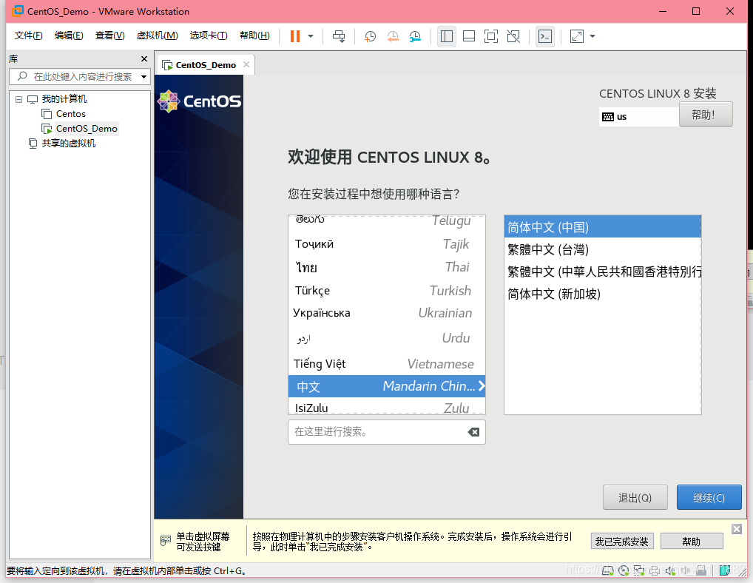Viewport: 753px width, 583px height.
Task: Click the CentOS logo in installer
Action: [199, 101]
